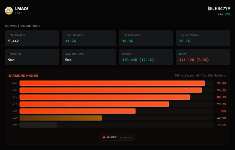Open the Top 10 Holders card

tap(146, 38)
